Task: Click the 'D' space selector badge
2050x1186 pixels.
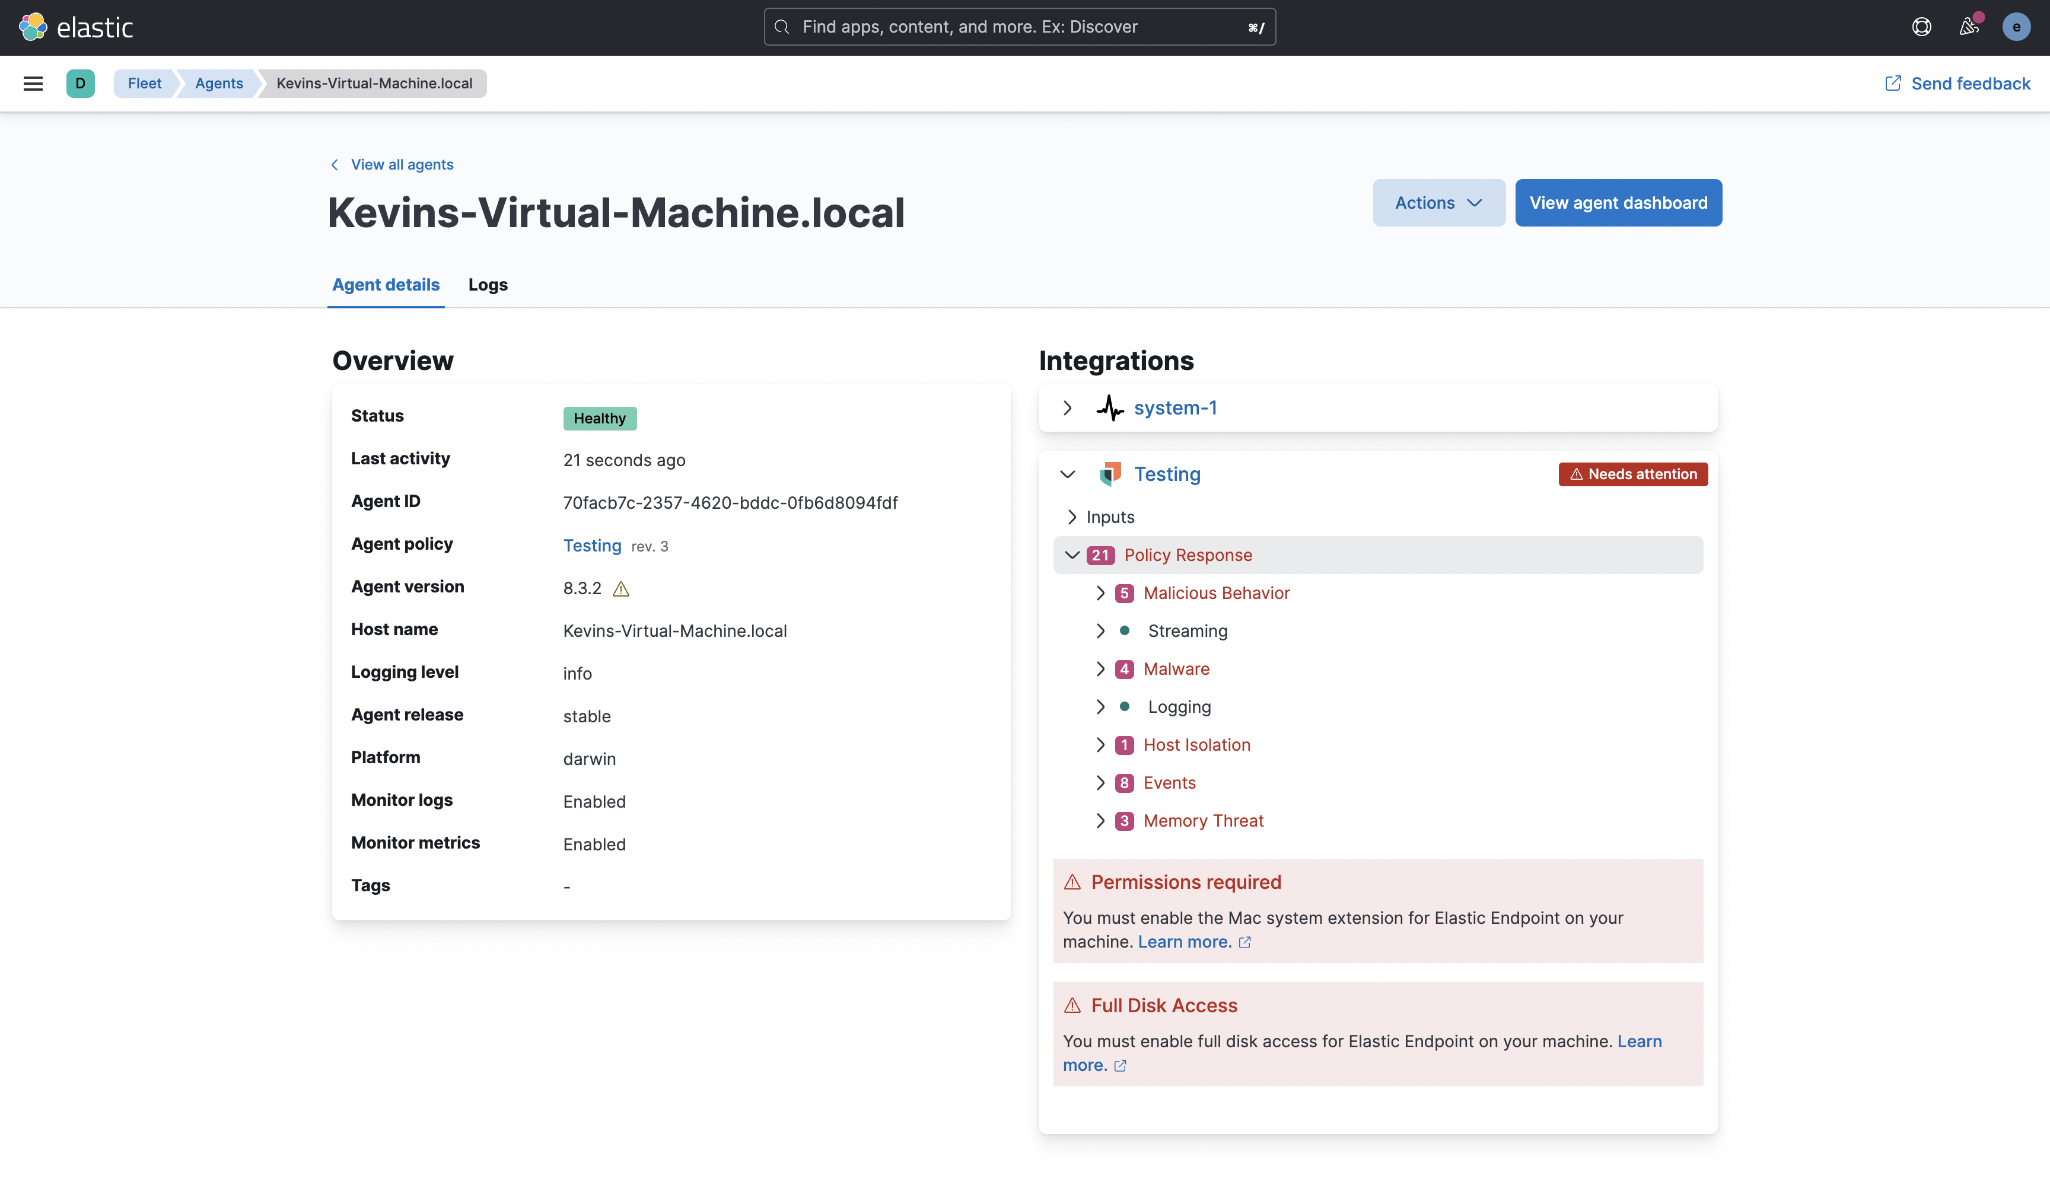Action: coord(79,83)
